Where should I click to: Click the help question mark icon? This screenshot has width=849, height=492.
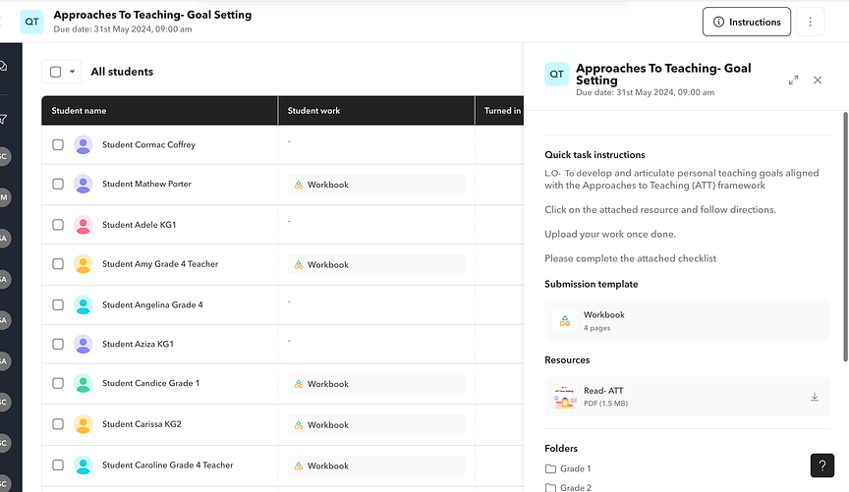pos(822,465)
